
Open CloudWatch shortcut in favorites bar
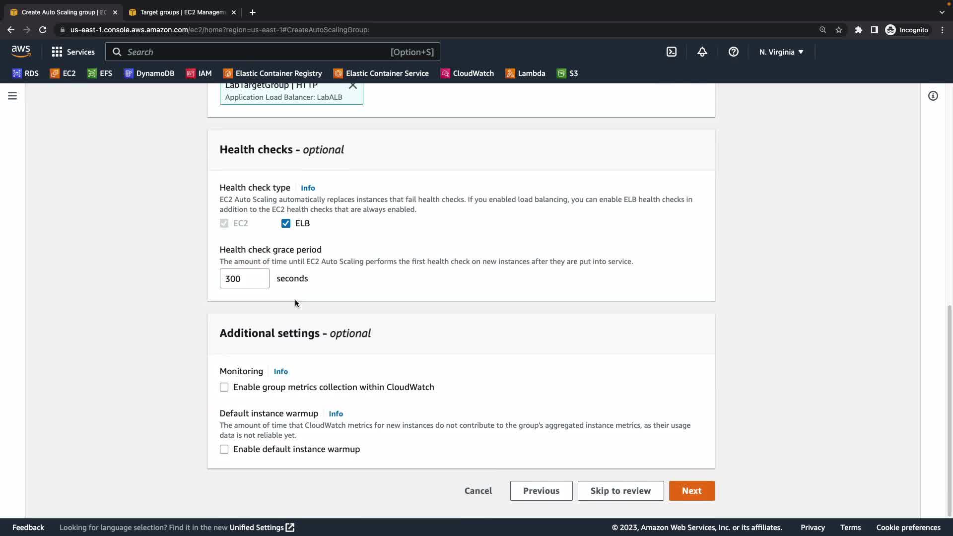pyautogui.click(x=467, y=73)
